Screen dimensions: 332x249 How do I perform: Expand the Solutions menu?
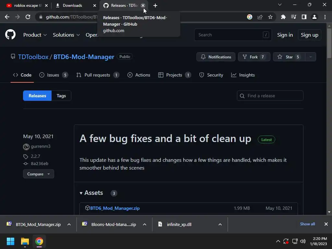66,35
